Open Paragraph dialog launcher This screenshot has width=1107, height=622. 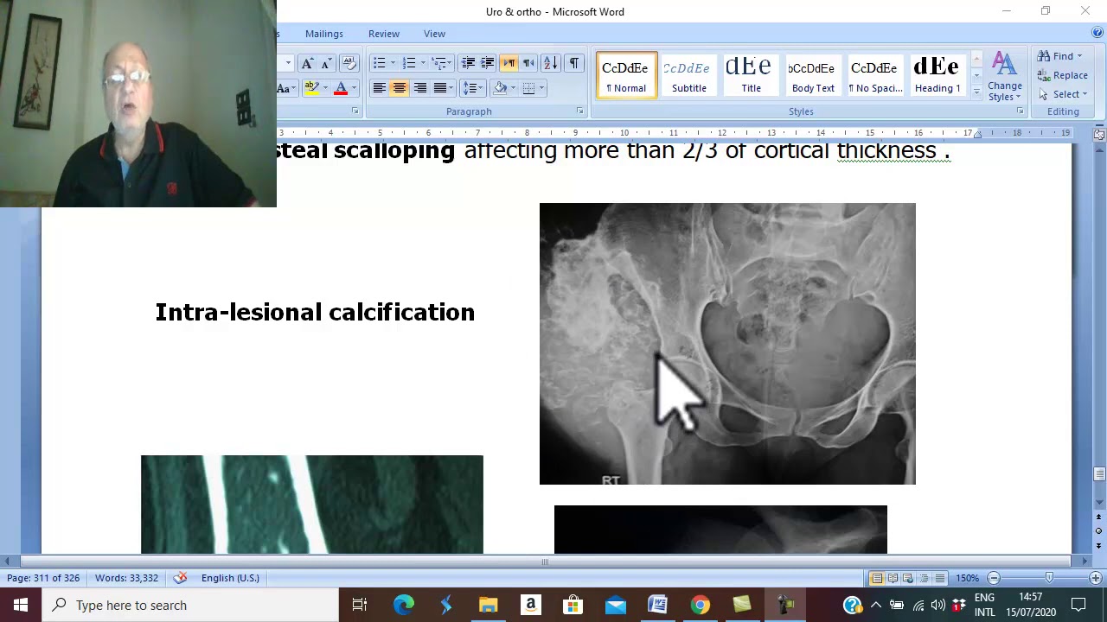579,111
